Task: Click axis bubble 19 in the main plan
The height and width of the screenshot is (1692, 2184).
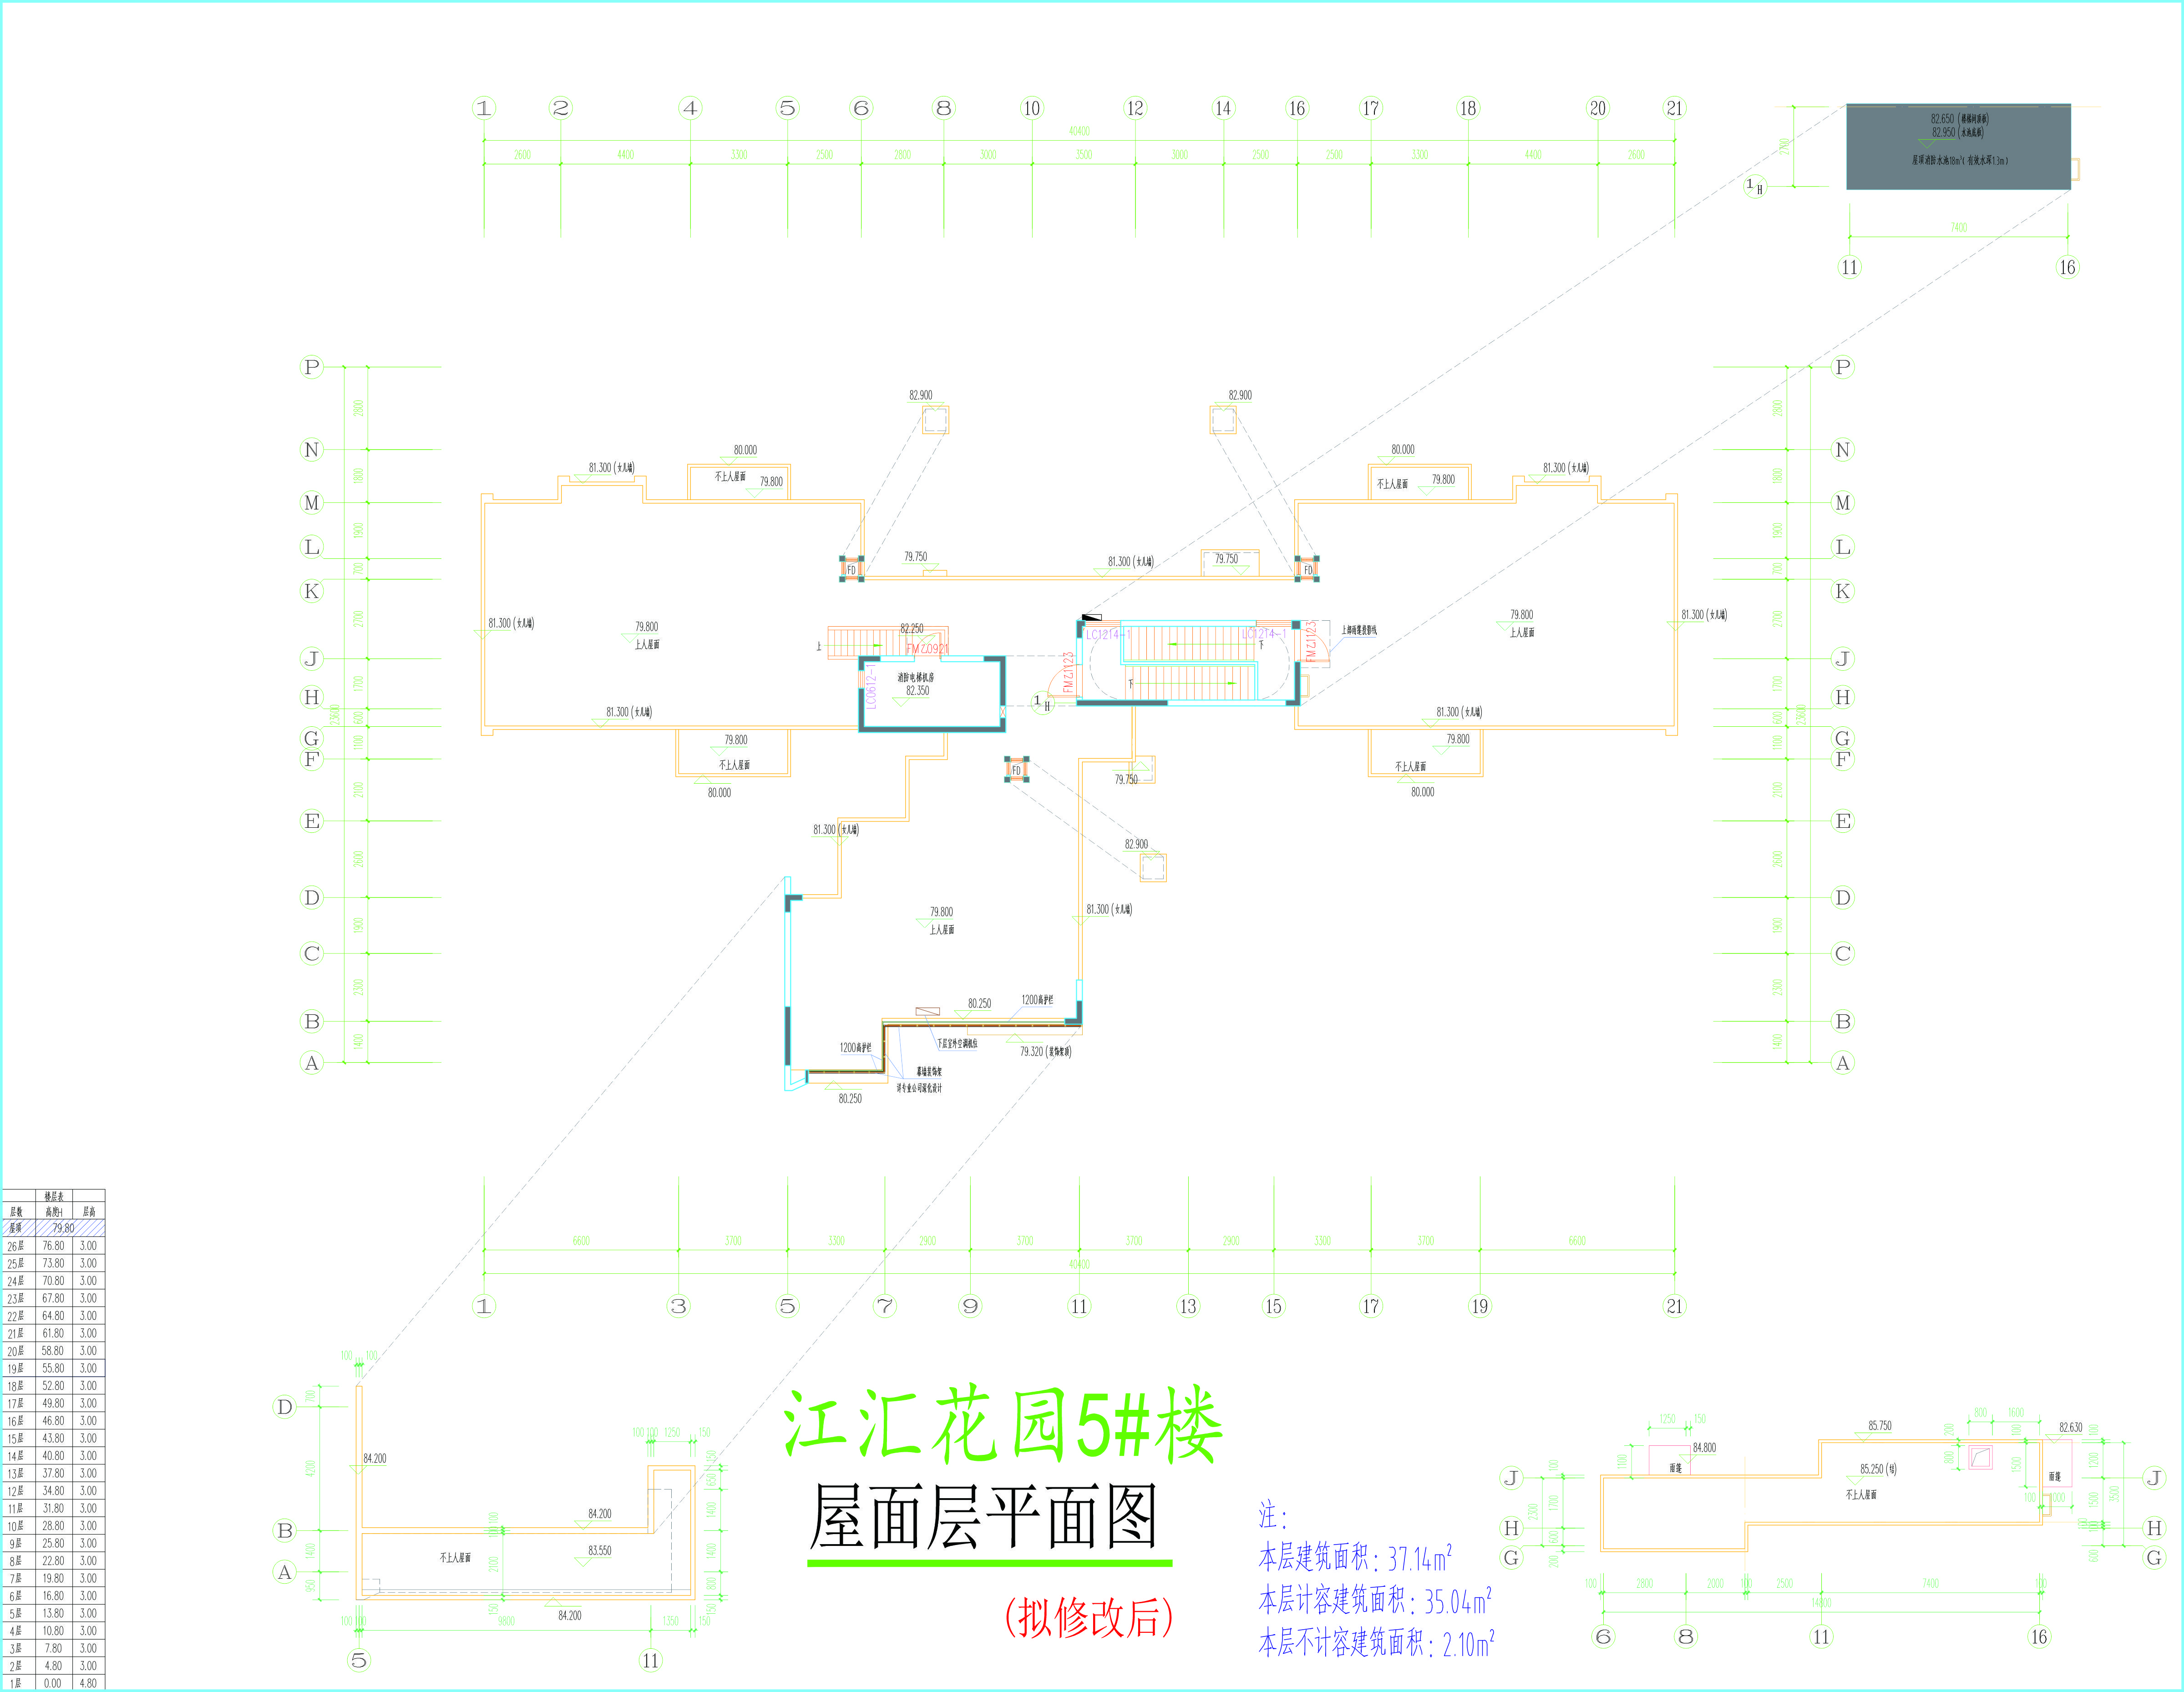Action: [x=1480, y=1306]
